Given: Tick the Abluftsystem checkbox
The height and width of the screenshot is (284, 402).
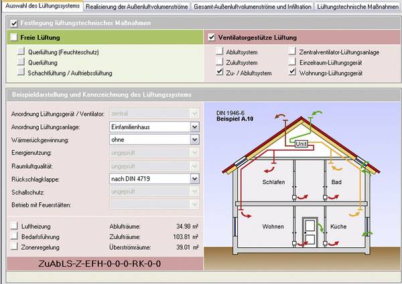Looking at the screenshot, I should (220, 51).
